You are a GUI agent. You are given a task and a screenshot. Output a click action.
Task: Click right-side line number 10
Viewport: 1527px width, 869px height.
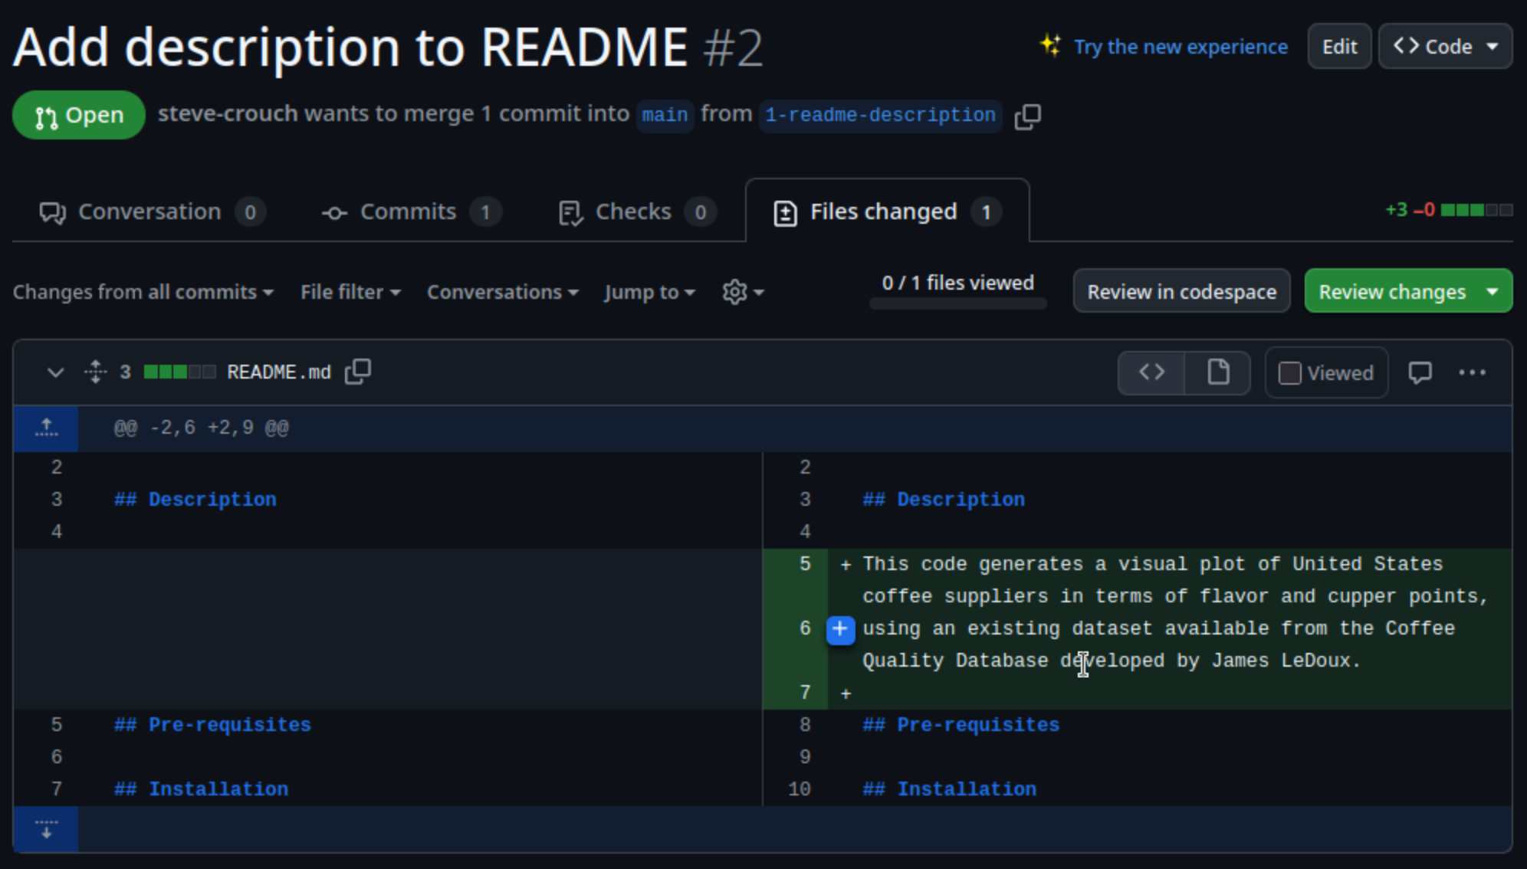(x=800, y=789)
